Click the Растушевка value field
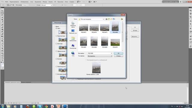Image resolution: width=192 pixels, height=108 pixels. (24, 5)
